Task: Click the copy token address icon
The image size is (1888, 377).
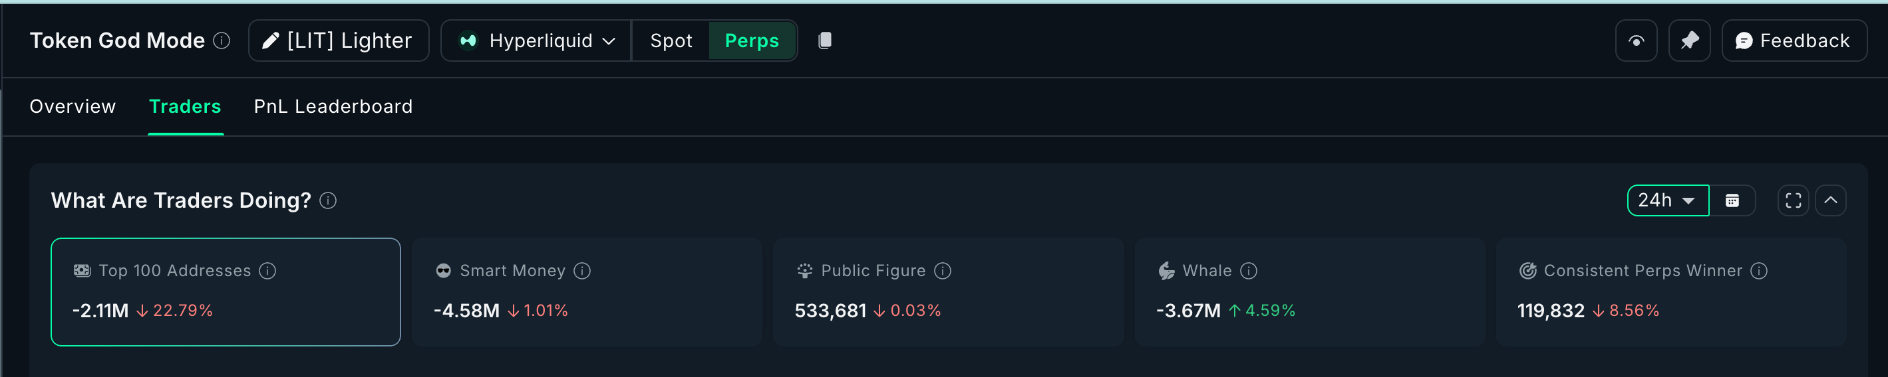Action: coord(824,41)
